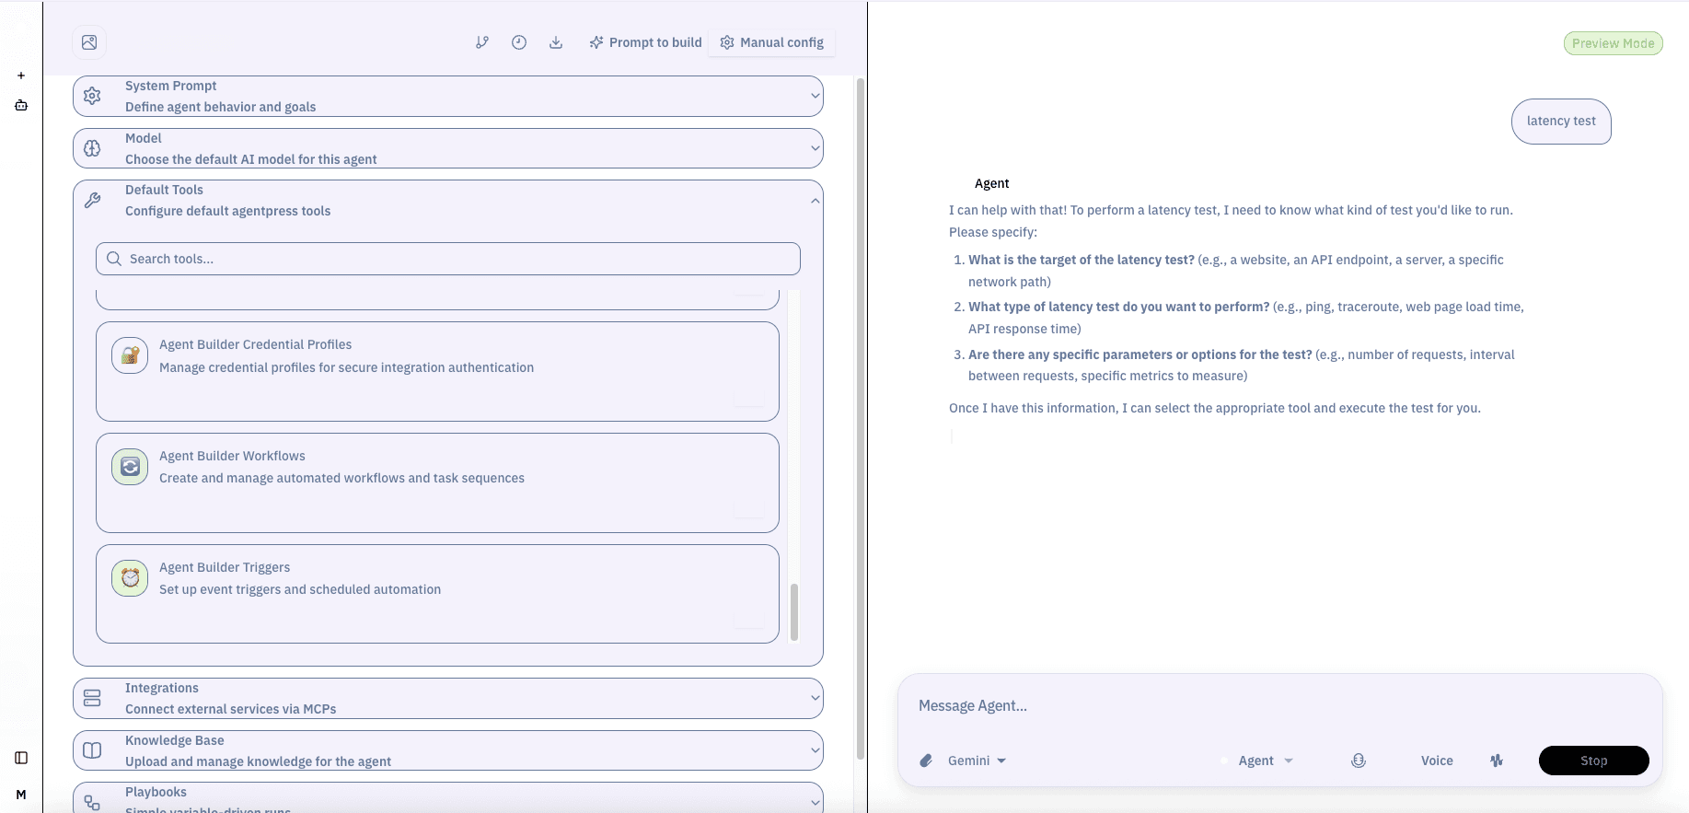This screenshot has width=1689, height=813.
Task: Open the robot agents icon in sidebar
Action: (x=21, y=105)
